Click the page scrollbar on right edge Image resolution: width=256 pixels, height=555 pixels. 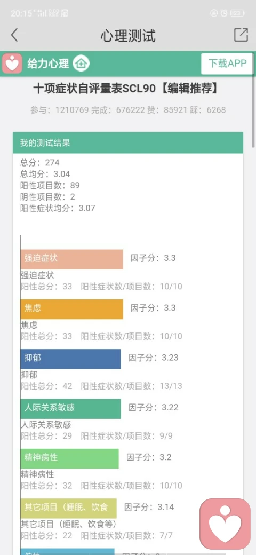coord(253,100)
